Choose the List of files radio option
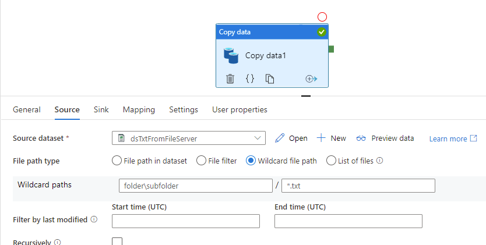486x245 pixels. point(331,161)
